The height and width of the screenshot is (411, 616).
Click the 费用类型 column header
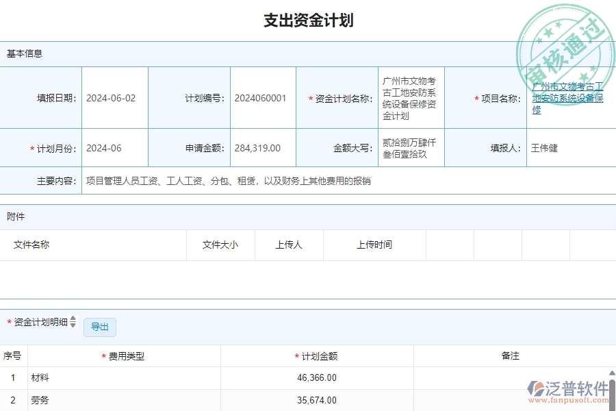[123, 356]
